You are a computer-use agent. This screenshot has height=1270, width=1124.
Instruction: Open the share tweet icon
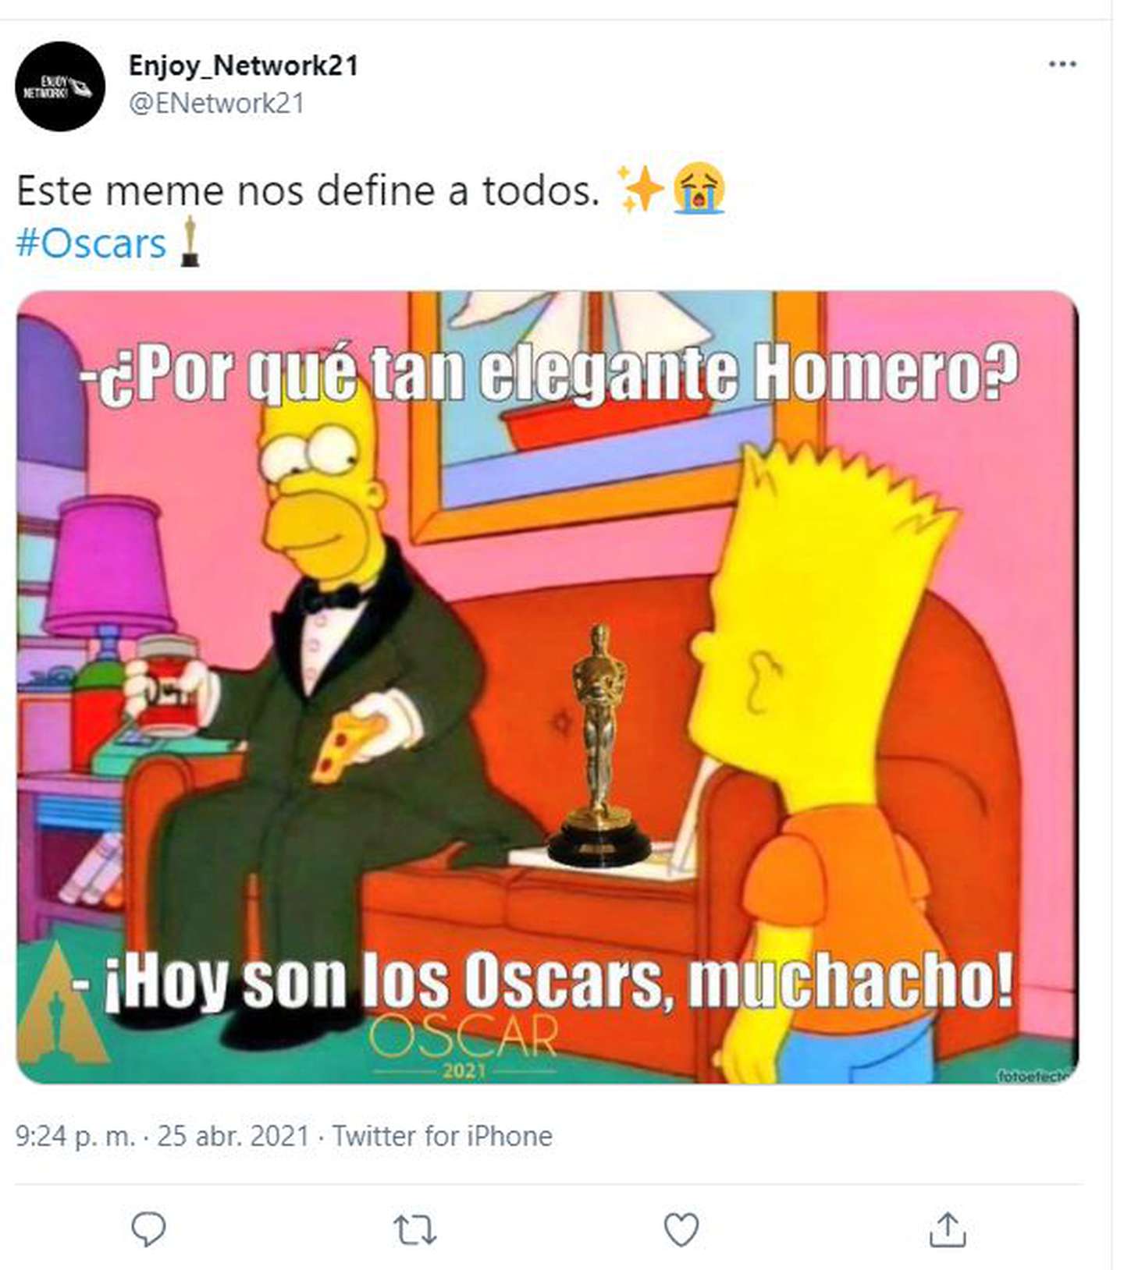948,1229
